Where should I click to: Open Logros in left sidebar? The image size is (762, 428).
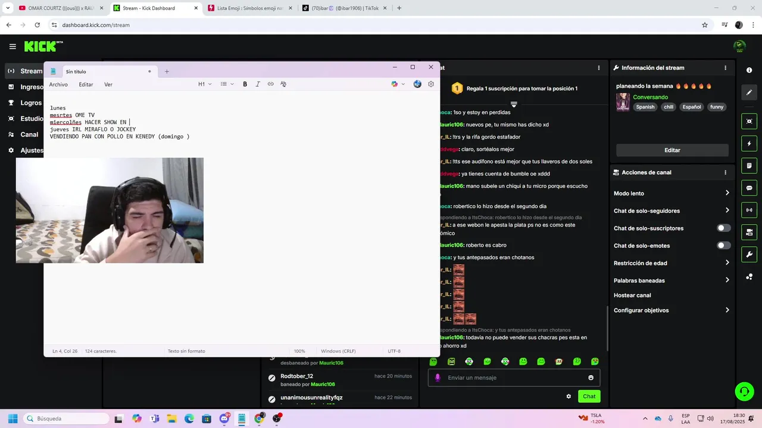(x=25, y=103)
